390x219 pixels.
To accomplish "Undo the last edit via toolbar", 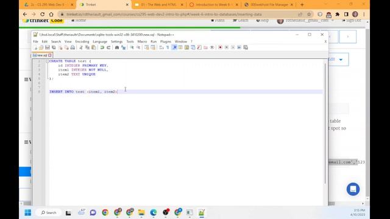I will pyautogui.click(x=102, y=47).
